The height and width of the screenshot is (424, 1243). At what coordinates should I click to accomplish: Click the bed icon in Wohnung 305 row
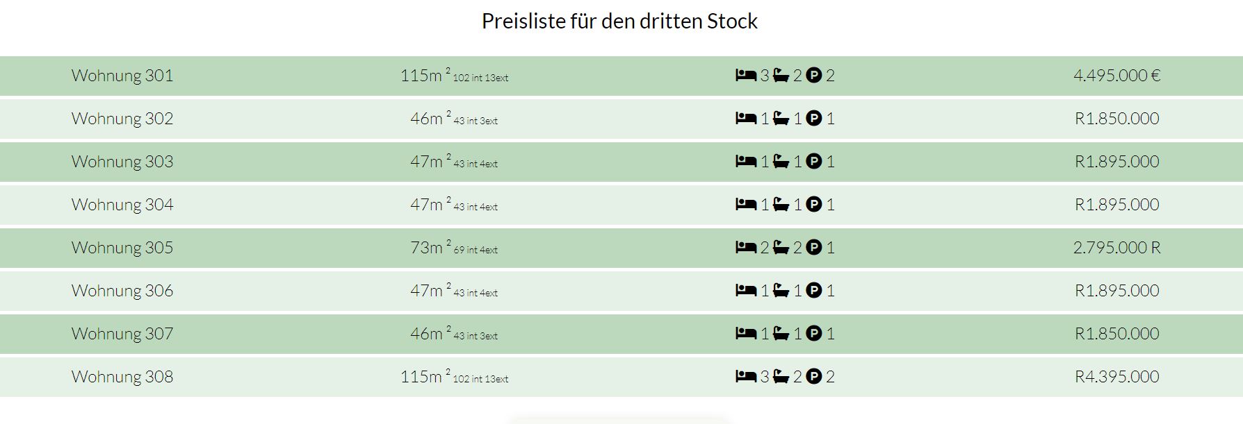746,247
